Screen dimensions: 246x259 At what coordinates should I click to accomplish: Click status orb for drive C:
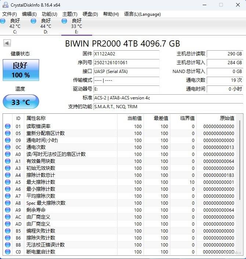click(3, 21)
